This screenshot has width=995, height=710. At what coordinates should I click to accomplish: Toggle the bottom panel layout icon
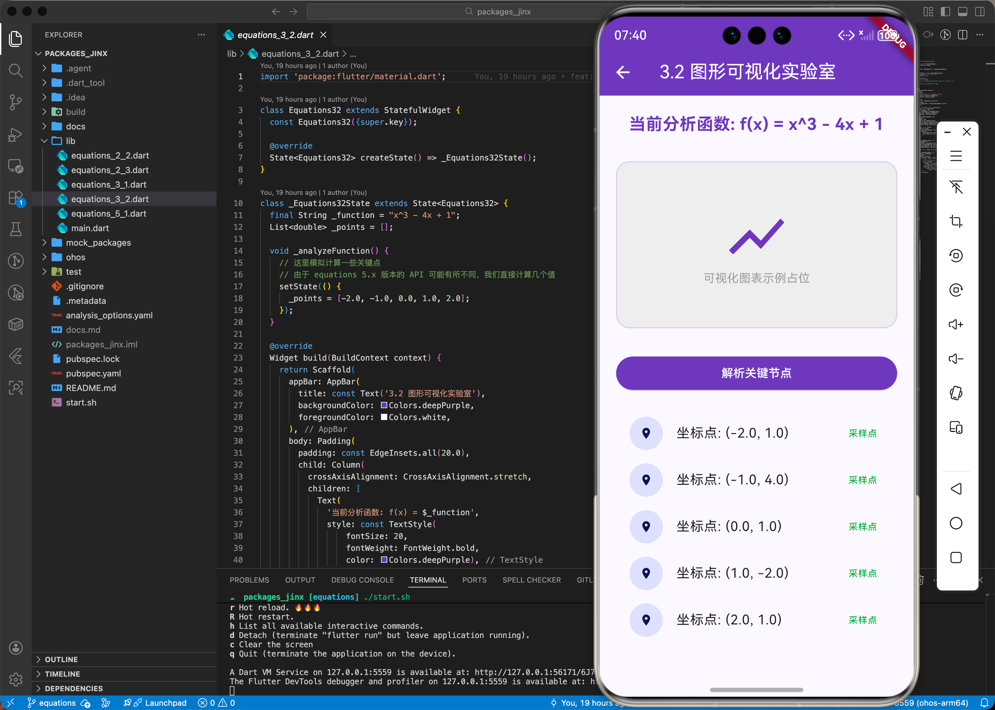pos(962,12)
